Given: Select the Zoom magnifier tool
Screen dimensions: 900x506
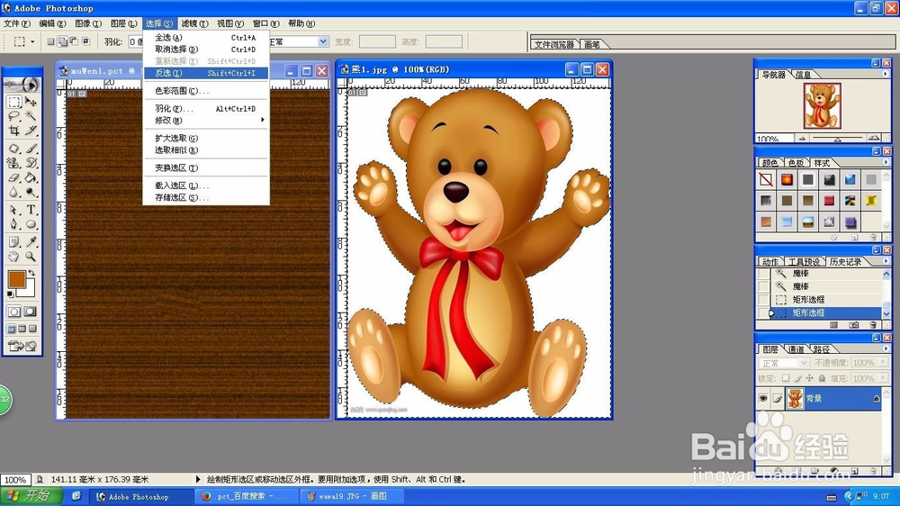Looking at the screenshot, I should [31, 257].
